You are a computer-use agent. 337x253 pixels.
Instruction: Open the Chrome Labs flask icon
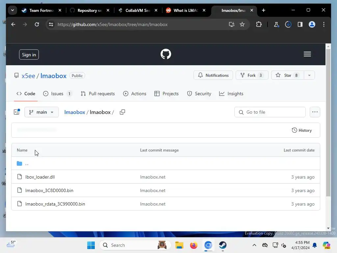pos(276,24)
